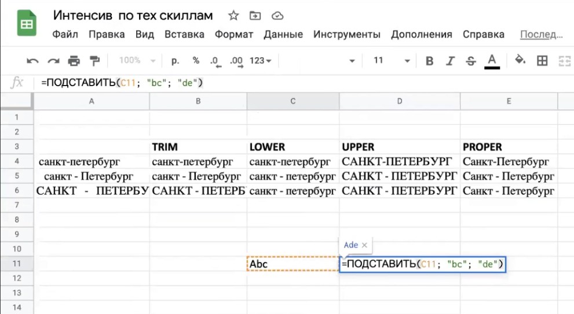Select cell A4 санкт-петербург

point(92,161)
